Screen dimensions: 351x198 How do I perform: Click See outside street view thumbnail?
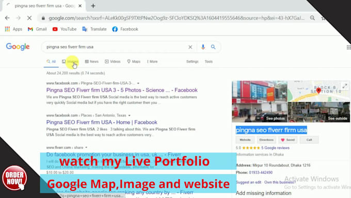pyautogui.click(x=319, y=112)
